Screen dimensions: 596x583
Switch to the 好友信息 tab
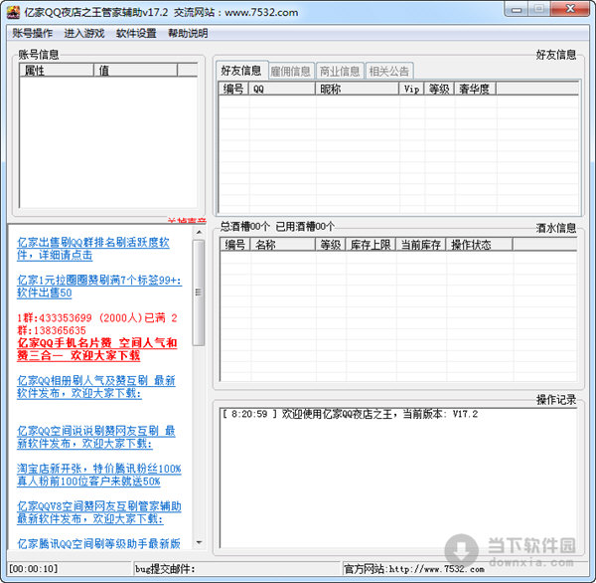pos(241,70)
